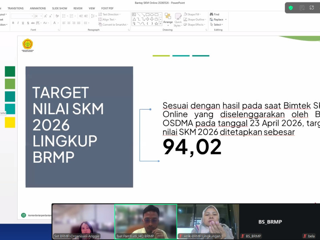Click the yellow color square on slide
Image resolution: width=320 pixels, height=240 pixels.
(10, 122)
